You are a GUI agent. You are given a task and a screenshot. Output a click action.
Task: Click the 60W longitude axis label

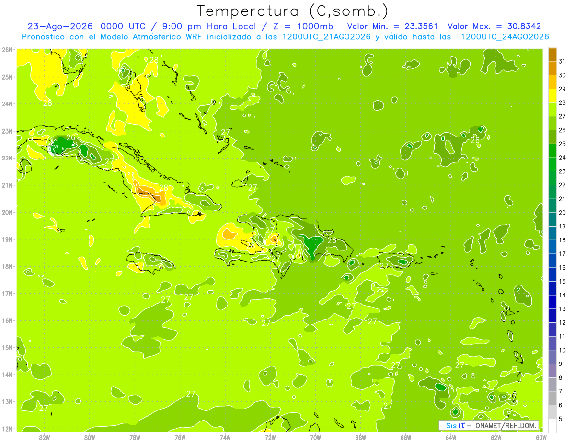tap(541, 437)
